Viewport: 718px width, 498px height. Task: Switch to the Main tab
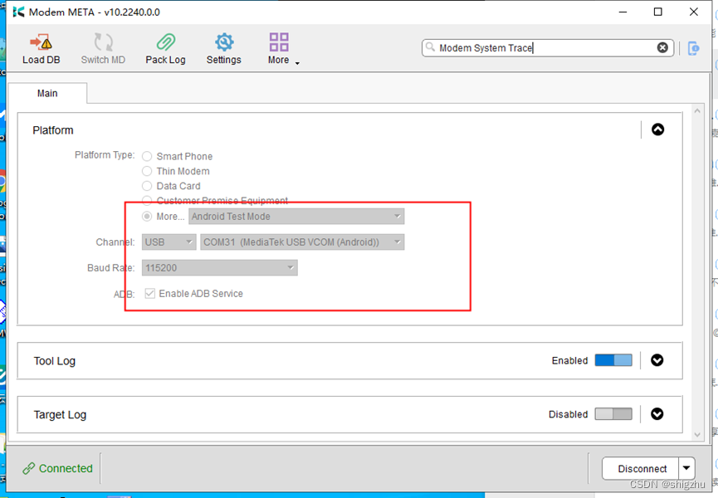tap(47, 93)
